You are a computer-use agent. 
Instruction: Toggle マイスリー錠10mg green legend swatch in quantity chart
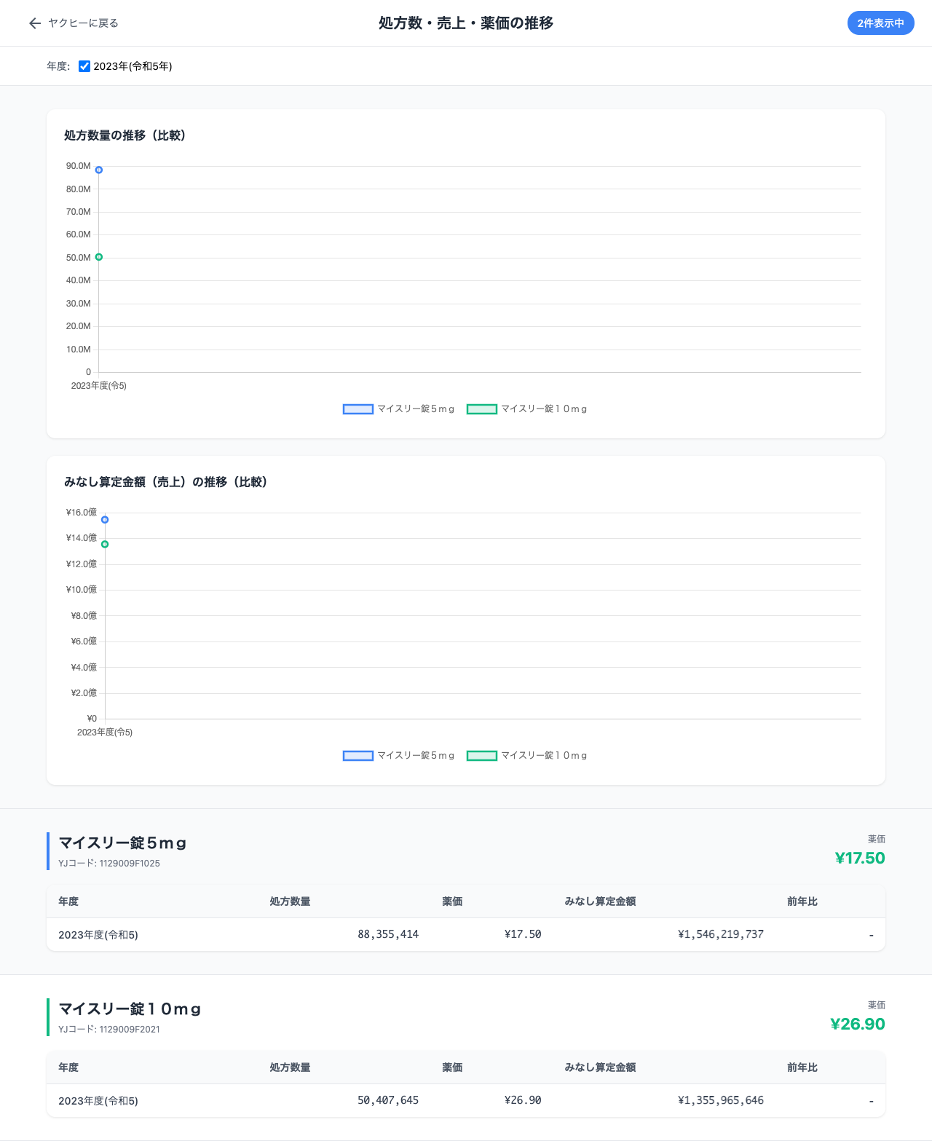coord(482,409)
